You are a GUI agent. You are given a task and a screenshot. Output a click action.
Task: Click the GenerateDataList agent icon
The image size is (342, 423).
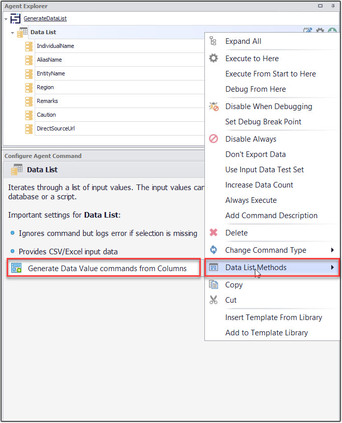click(16, 18)
